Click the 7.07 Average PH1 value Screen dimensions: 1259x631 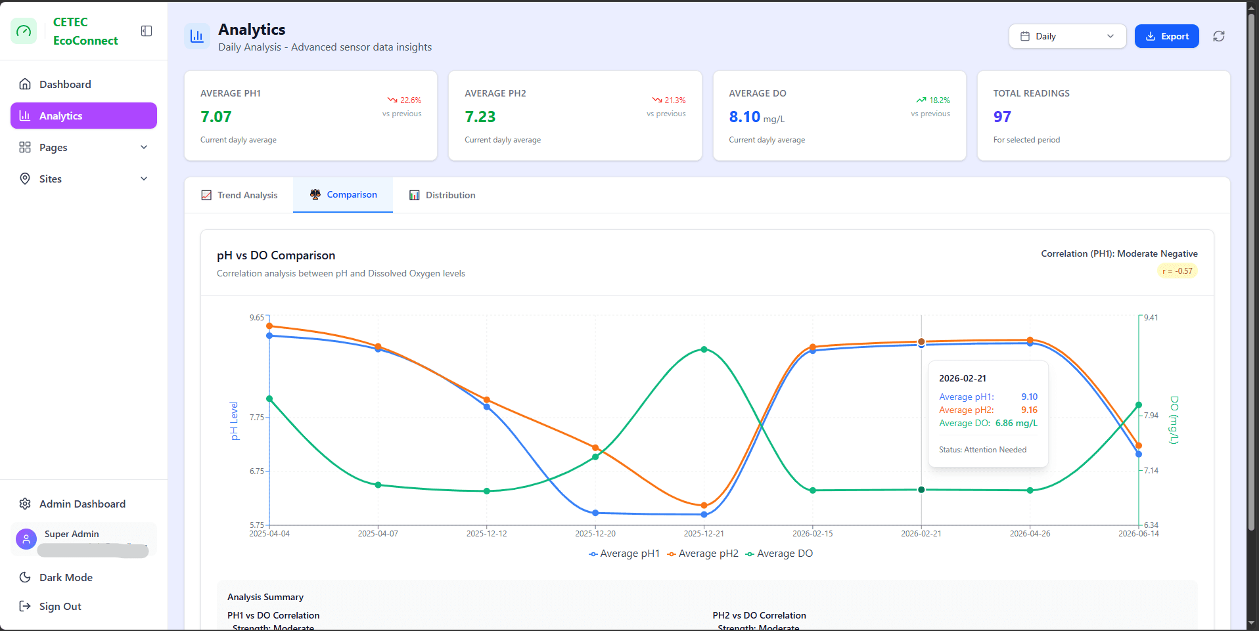coord(216,117)
